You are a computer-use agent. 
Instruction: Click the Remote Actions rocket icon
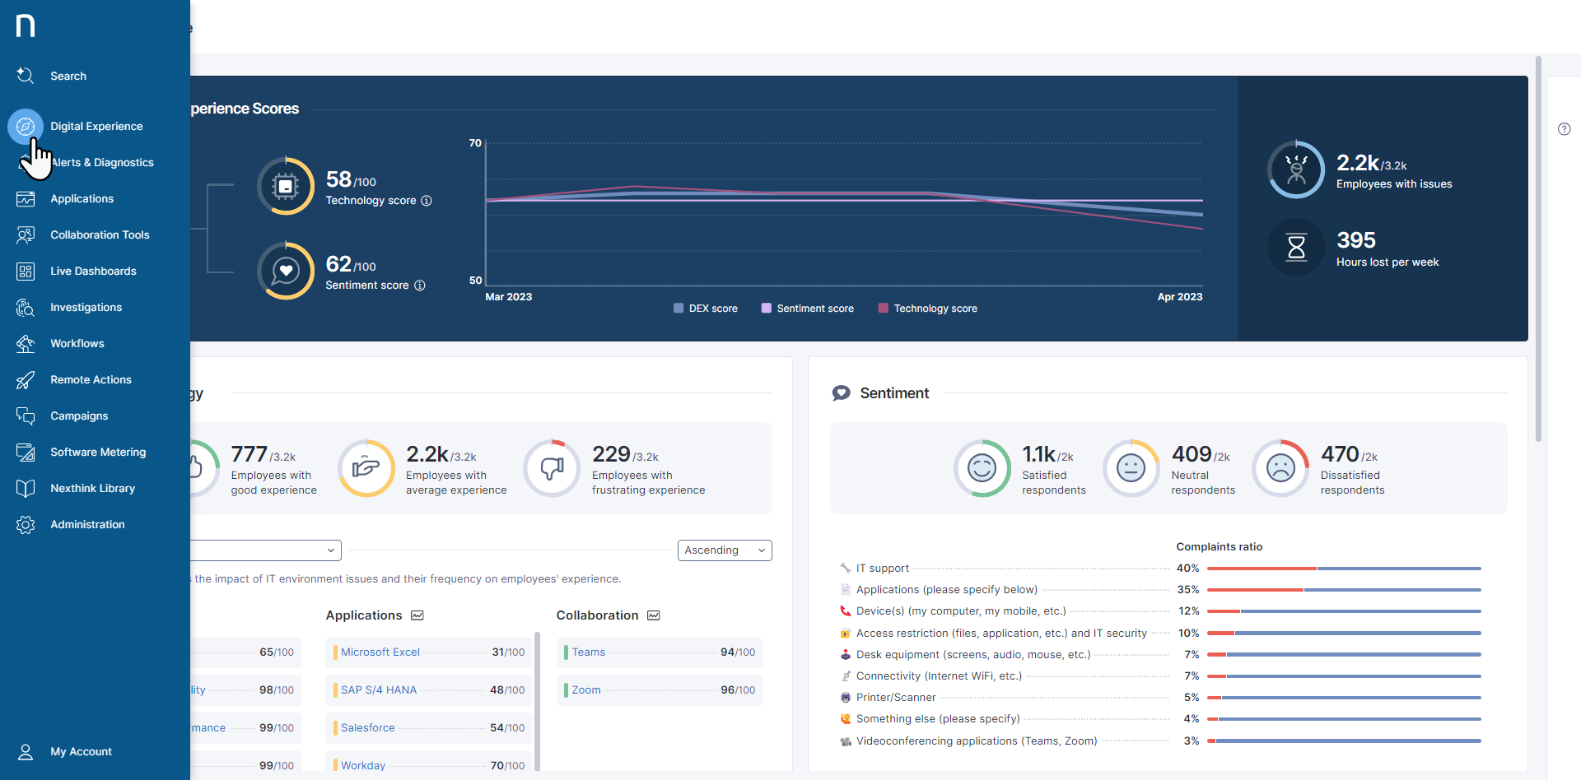26,380
